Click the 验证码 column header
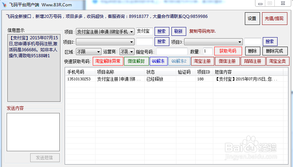This screenshot has height=167, width=293. [x=185, y=72]
